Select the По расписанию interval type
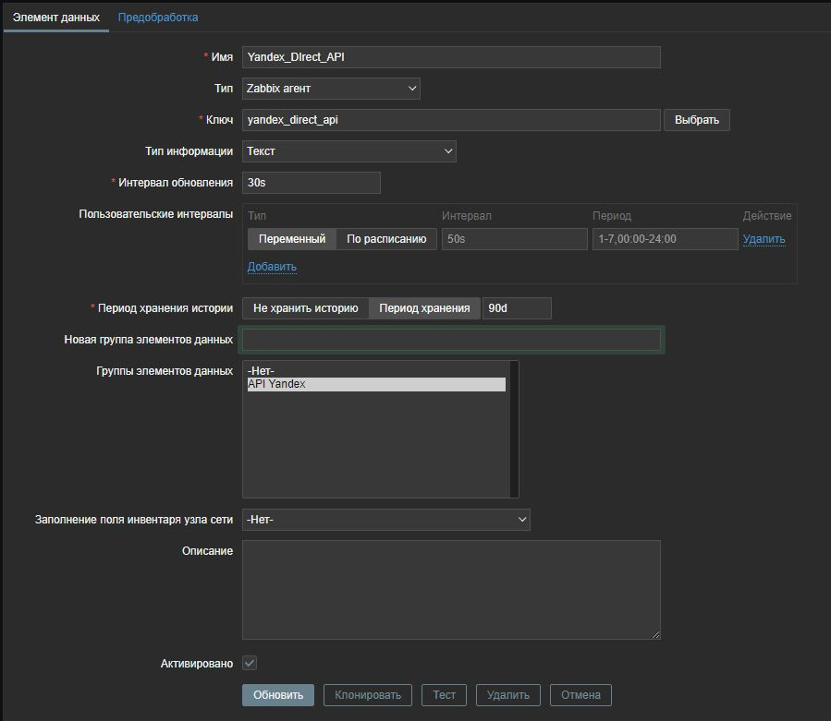Image resolution: width=831 pixels, height=721 pixels. (x=385, y=239)
